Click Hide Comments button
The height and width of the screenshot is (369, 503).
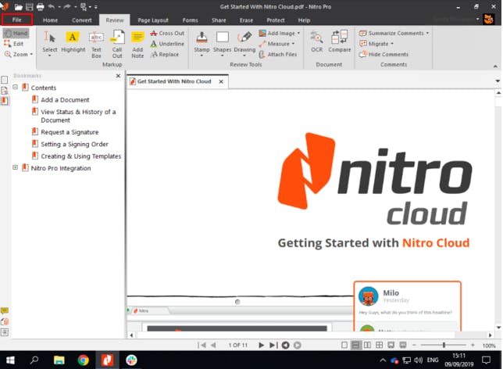coord(383,55)
